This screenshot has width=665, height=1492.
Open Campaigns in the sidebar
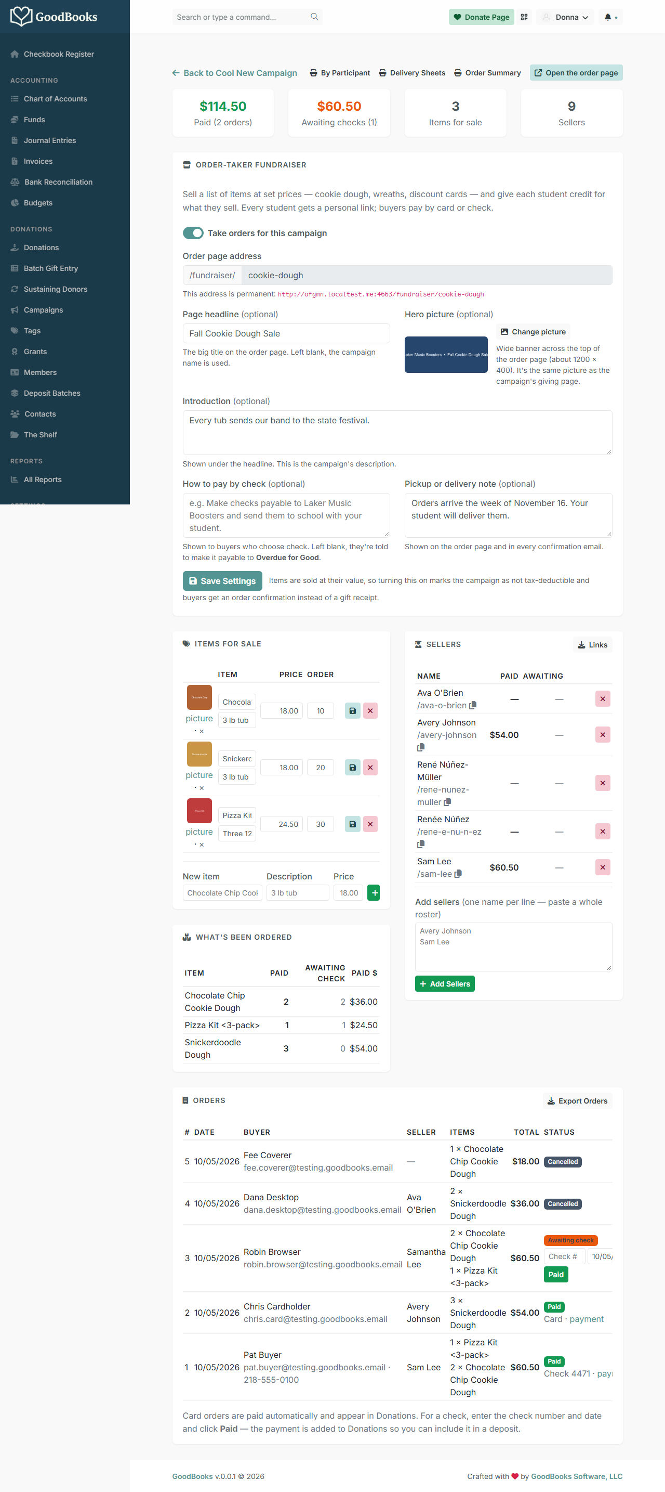(x=43, y=310)
